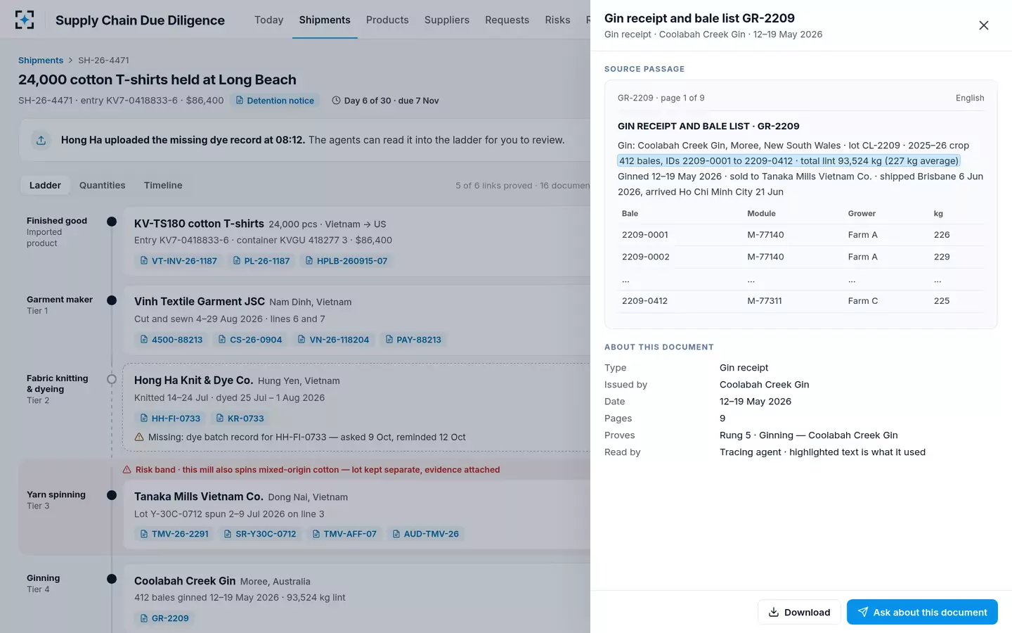Open the Requests nav section
This screenshot has width=1012, height=633.
[507, 20]
